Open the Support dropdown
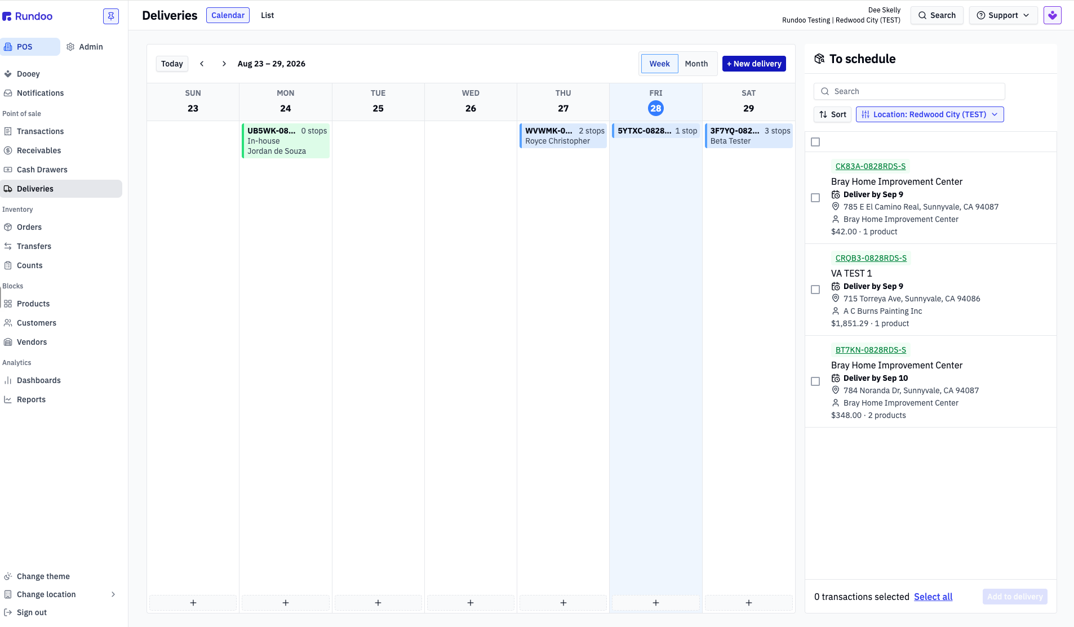1074x627 pixels. (x=1003, y=15)
